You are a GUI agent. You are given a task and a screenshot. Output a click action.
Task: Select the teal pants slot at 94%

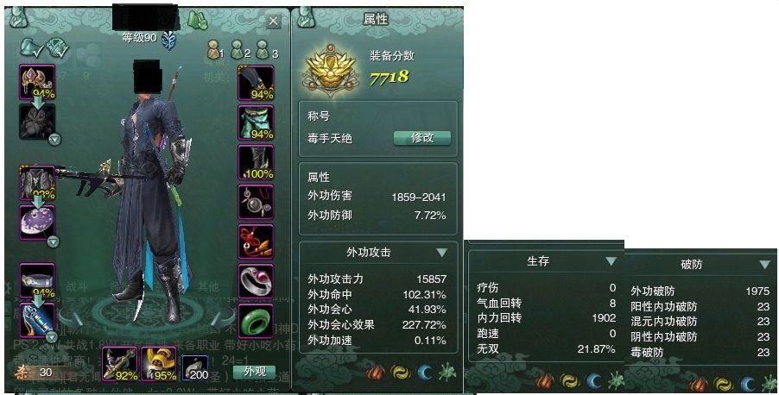click(256, 122)
